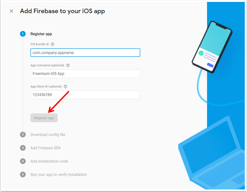Focus the App nickname text field
The image size is (247, 192).
click(85, 74)
